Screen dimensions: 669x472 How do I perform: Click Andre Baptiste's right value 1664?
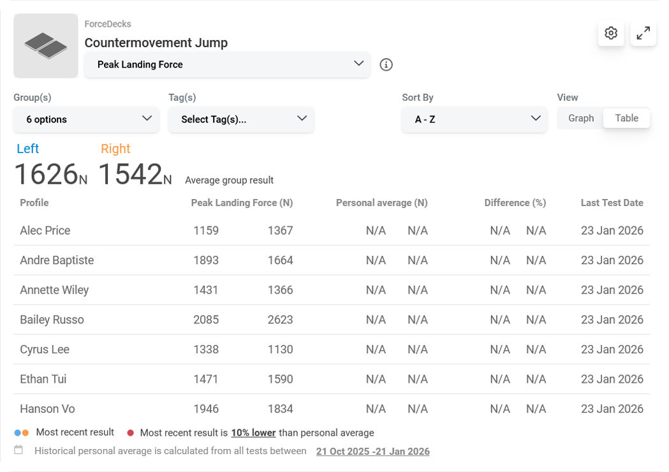(x=281, y=260)
